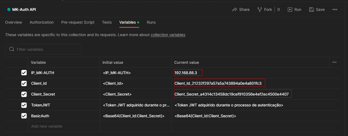Go to the Tests tab
Screen dimensions: 348x136
pos(107,22)
